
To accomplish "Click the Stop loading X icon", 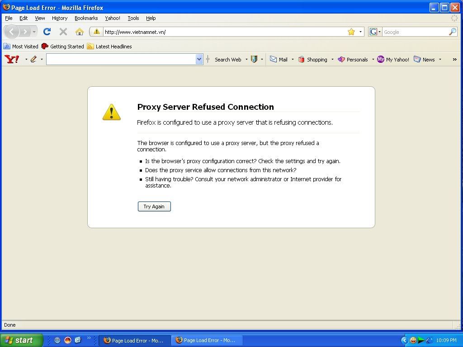I will [x=63, y=32].
